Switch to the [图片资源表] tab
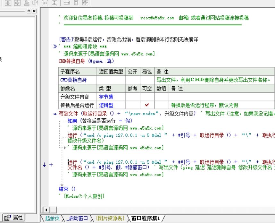This screenshot has height=223, width=275. 110,218
